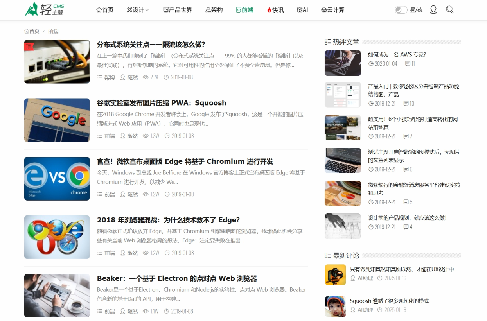487x321 pixels.
Task: Toggle the 昼/夜 day-night switch
Action: [x=400, y=9]
